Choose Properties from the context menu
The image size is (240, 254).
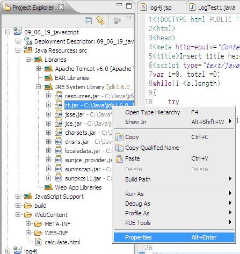point(174,237)
